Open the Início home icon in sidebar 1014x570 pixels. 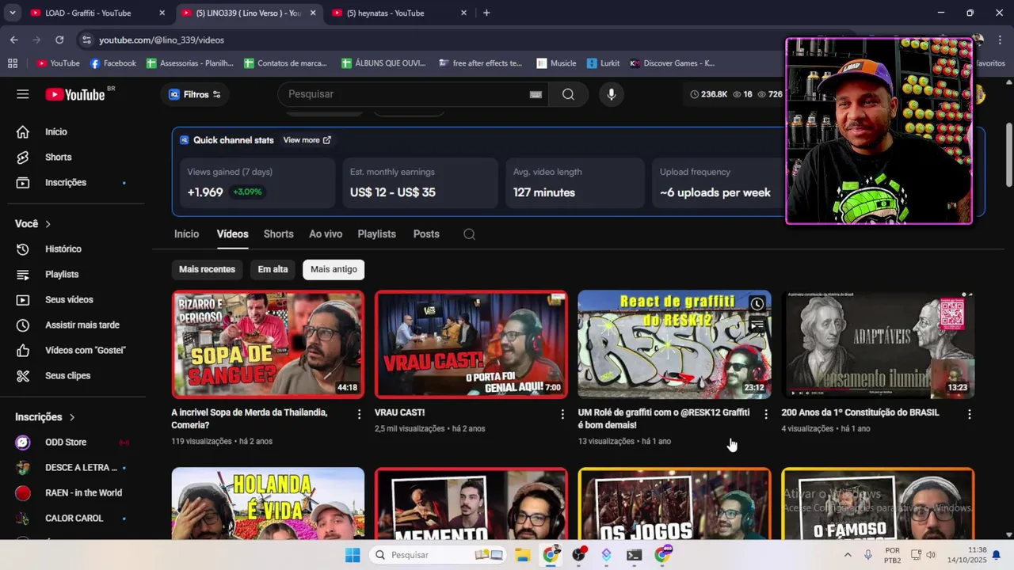point(23,132)
